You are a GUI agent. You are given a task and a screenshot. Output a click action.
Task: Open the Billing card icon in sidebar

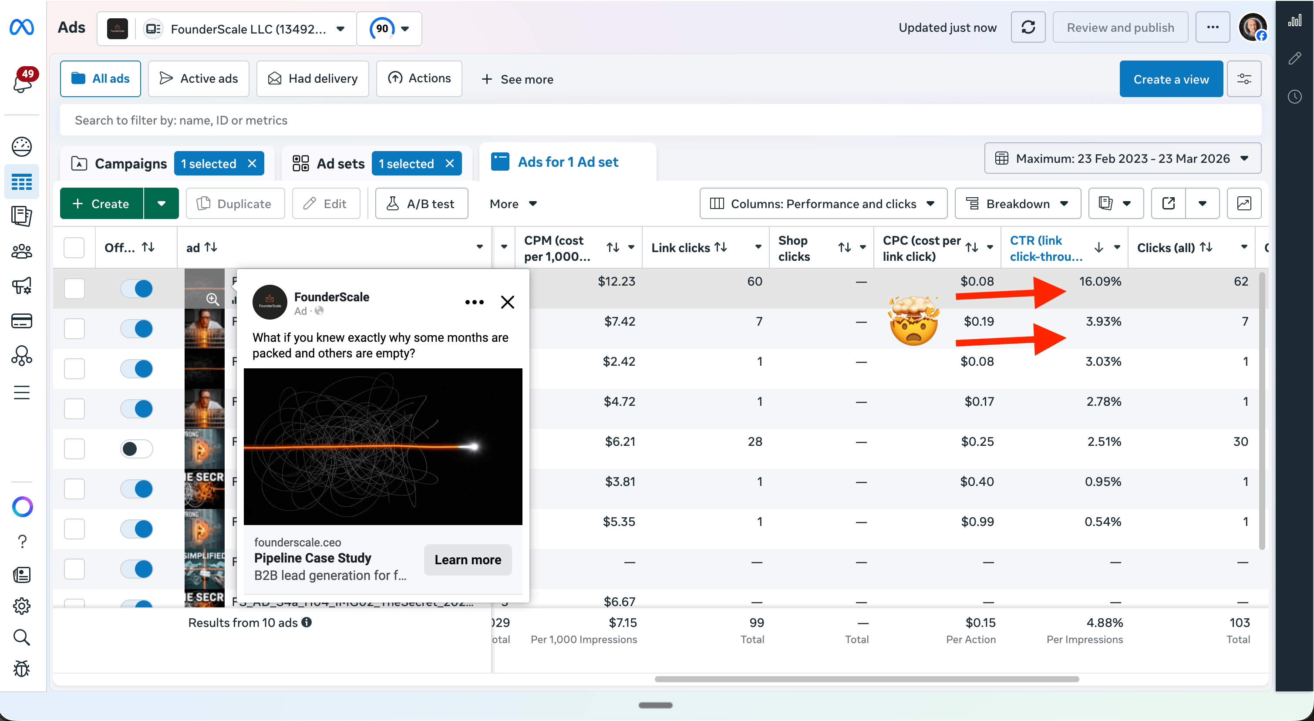coord(21,320)
